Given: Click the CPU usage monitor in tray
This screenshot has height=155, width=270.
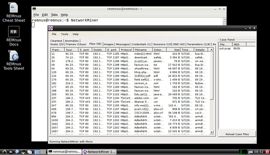Looking at the screenshot, I should click(243, 152).
